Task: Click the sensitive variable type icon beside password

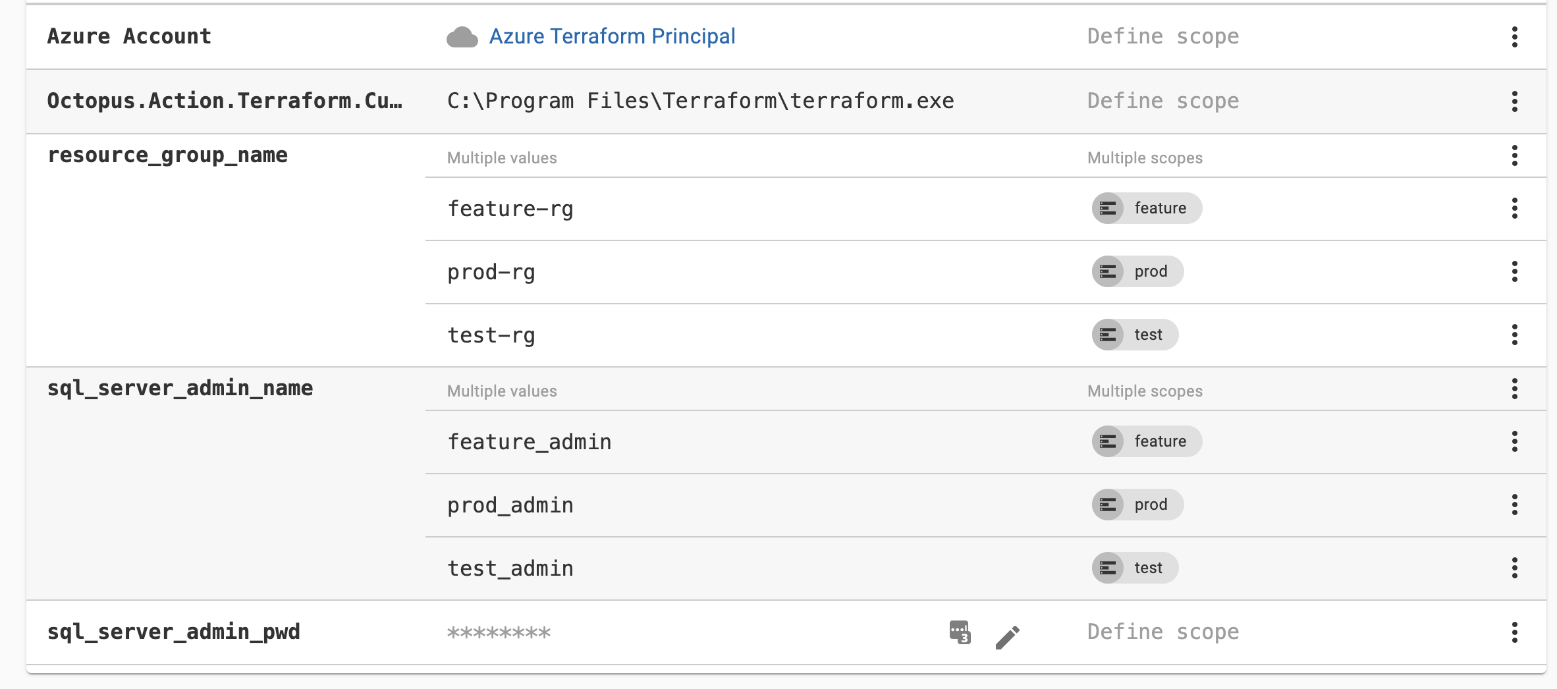Action: pyautogui.click(x=960, y=632)
